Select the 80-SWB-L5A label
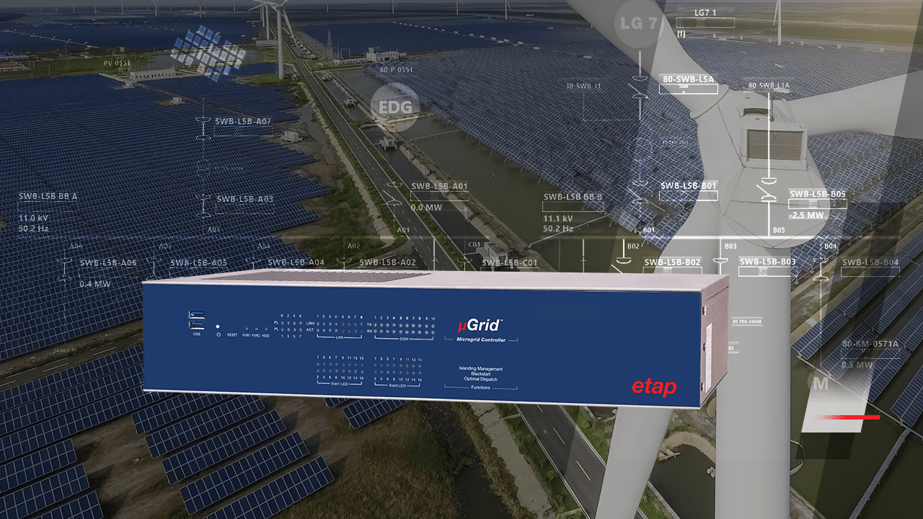 [688, 79]
